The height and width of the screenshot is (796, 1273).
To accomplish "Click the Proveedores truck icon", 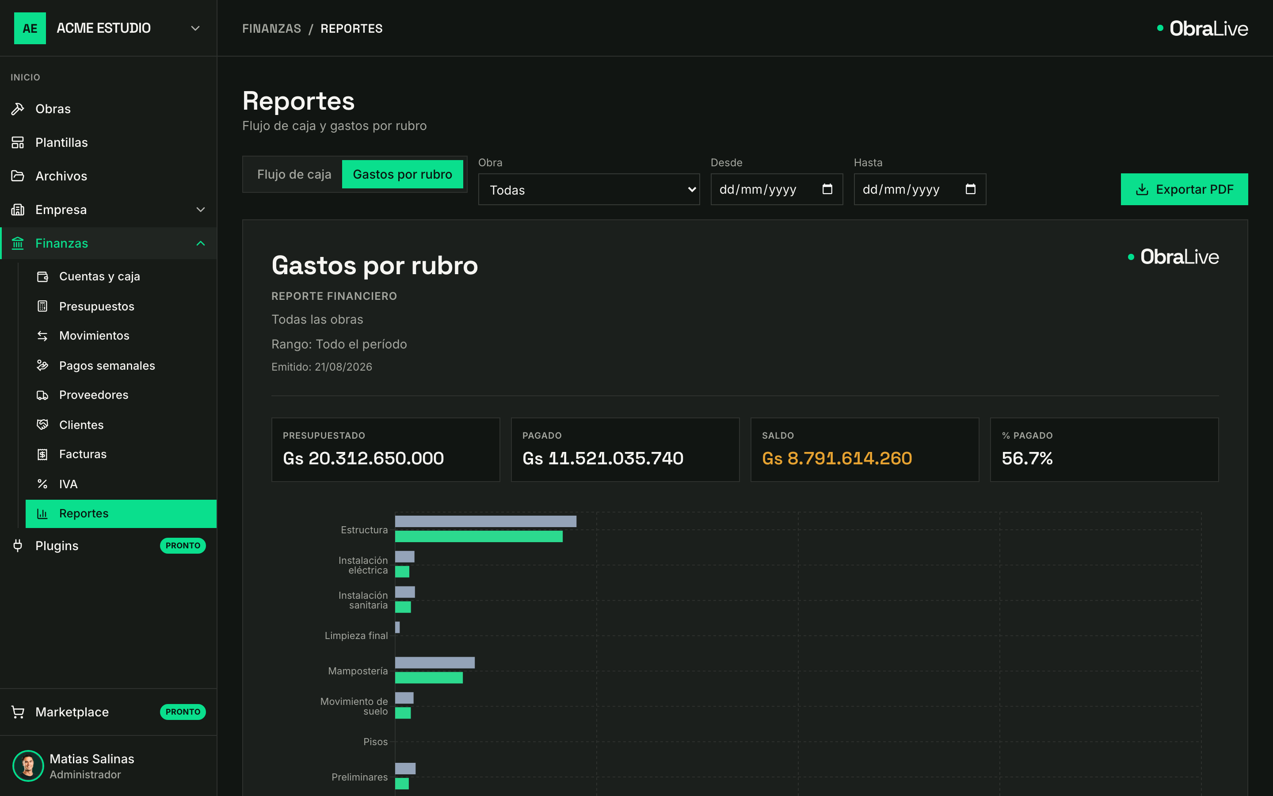I will (x=42, y=395).
